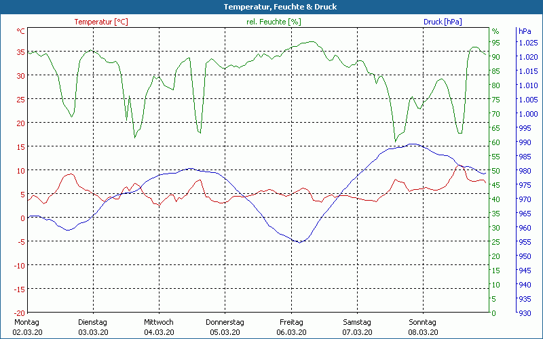Screen dimensions: 543x339
Task: Click the 1.025 tick on the pressure axis
Action: tap(527, 43)
